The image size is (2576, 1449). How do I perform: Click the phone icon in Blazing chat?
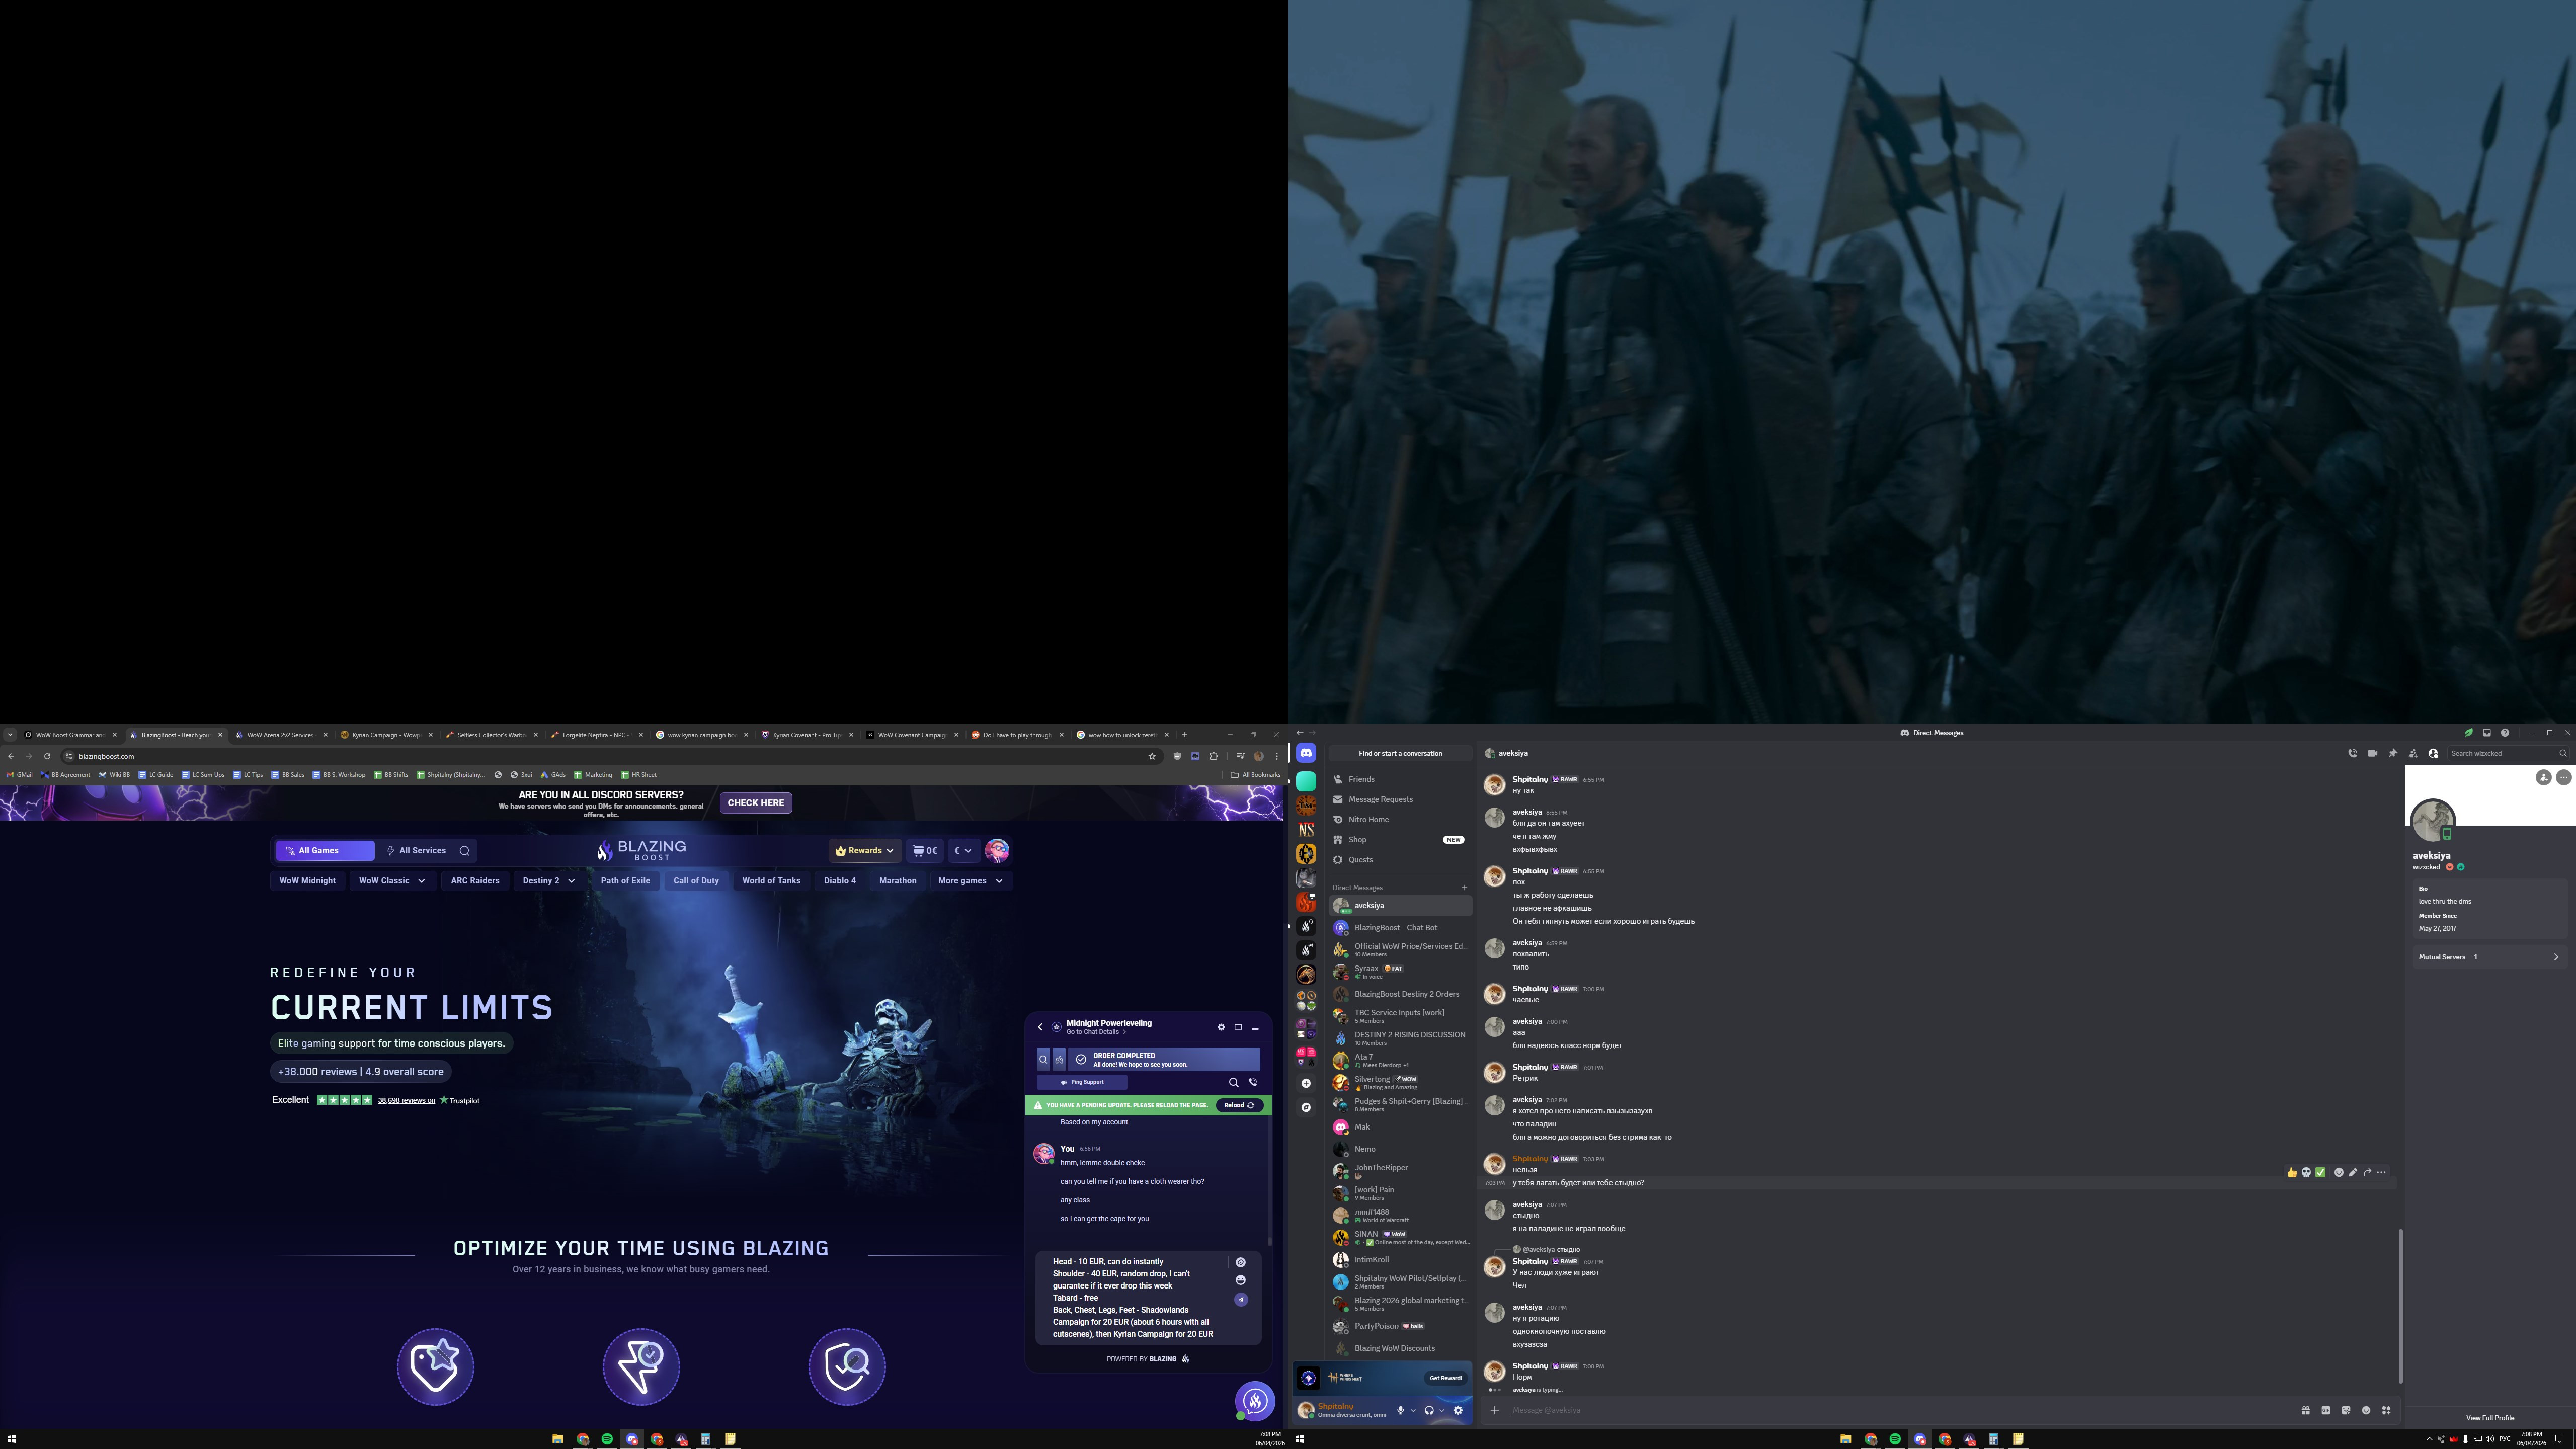pyautogui.click(x=1253, y=1082)
